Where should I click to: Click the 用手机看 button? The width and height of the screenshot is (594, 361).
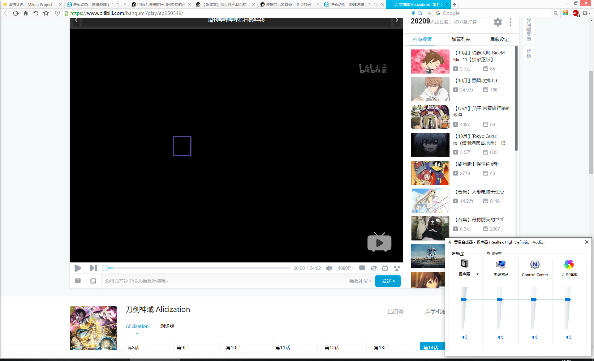click(x=432, y=311)
